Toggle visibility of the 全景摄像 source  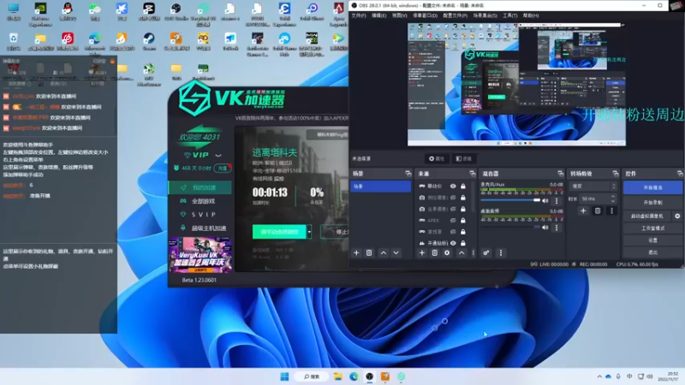(x=453, y=209)
